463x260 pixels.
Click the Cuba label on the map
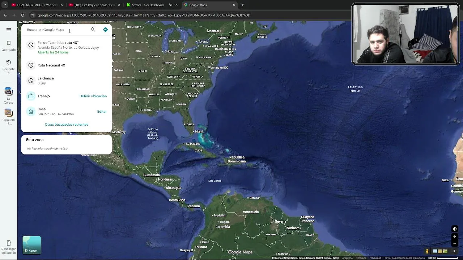tap(199, 150)
